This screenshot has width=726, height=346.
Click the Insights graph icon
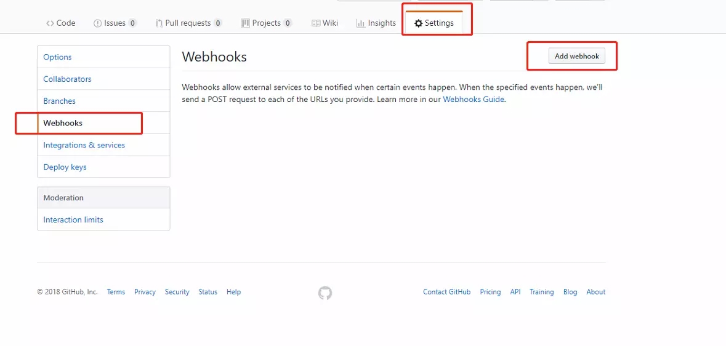point(361,23)
